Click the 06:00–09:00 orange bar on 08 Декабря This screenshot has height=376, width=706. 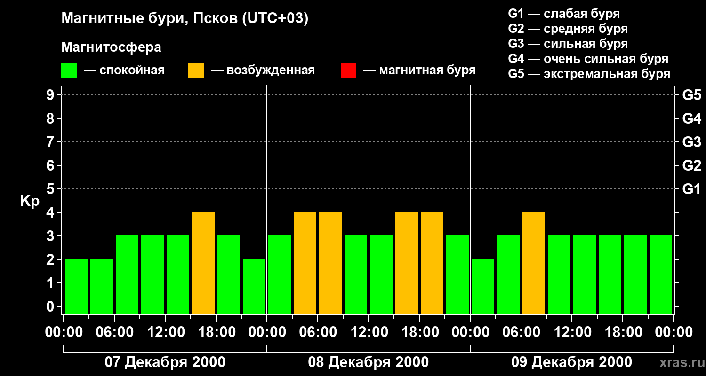(330, 263)
